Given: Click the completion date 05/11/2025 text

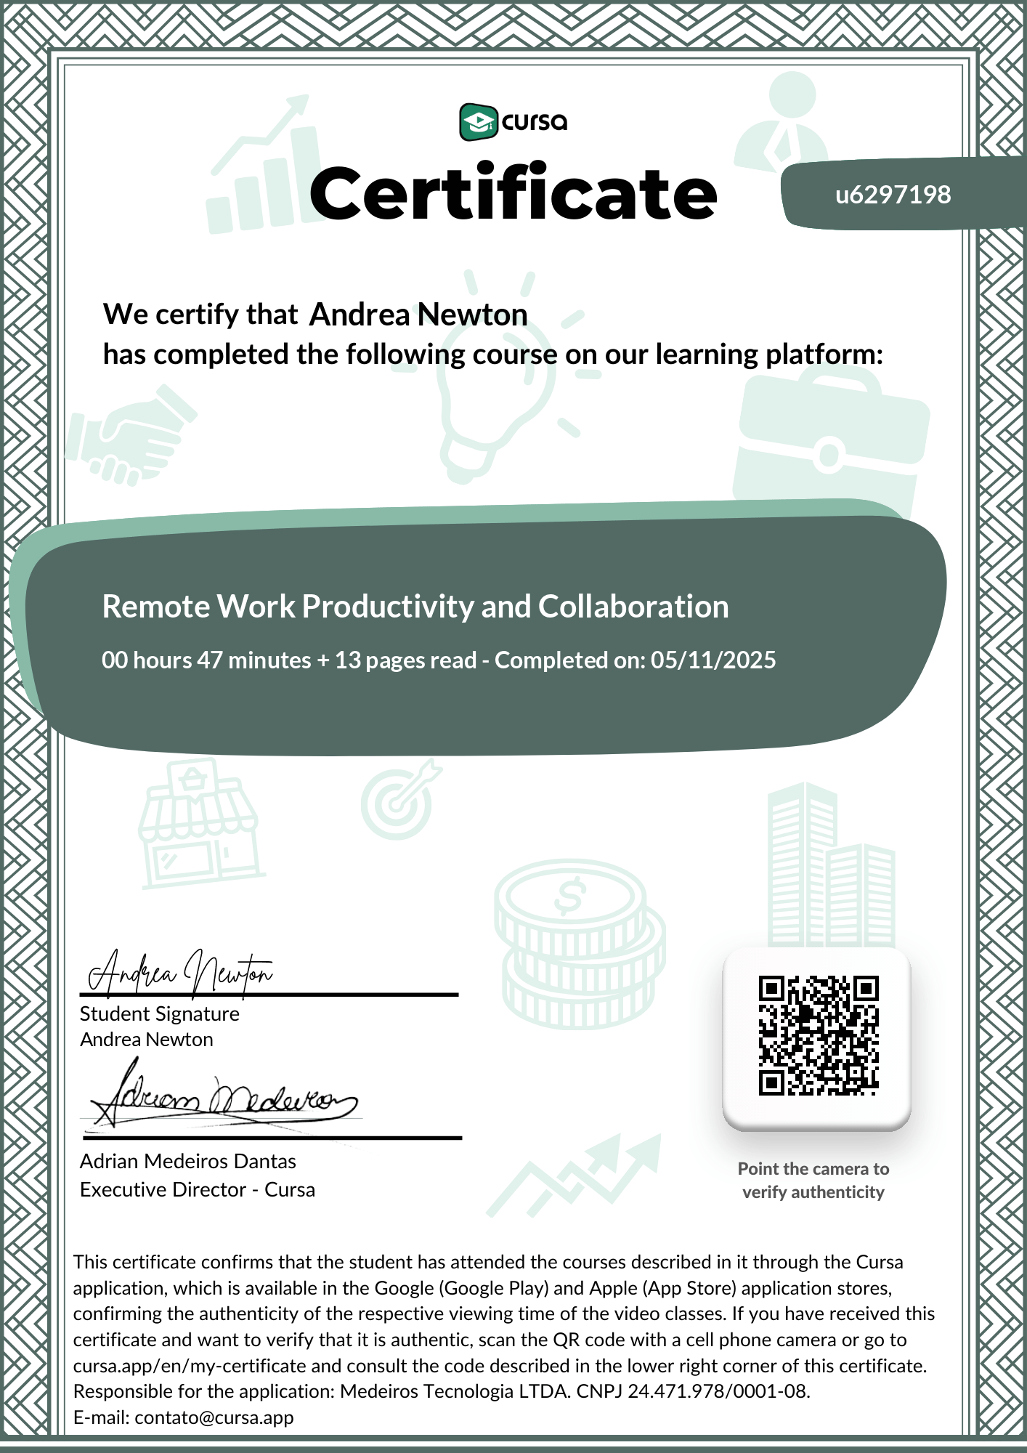Looking at the screenshot, I should [713, 660].
